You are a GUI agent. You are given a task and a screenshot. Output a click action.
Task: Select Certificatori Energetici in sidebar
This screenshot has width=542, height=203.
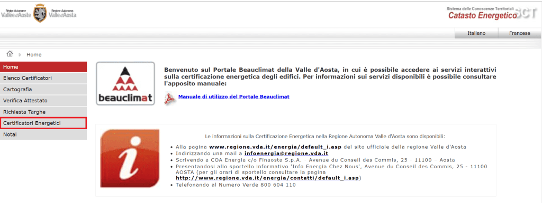pos(43,123)
